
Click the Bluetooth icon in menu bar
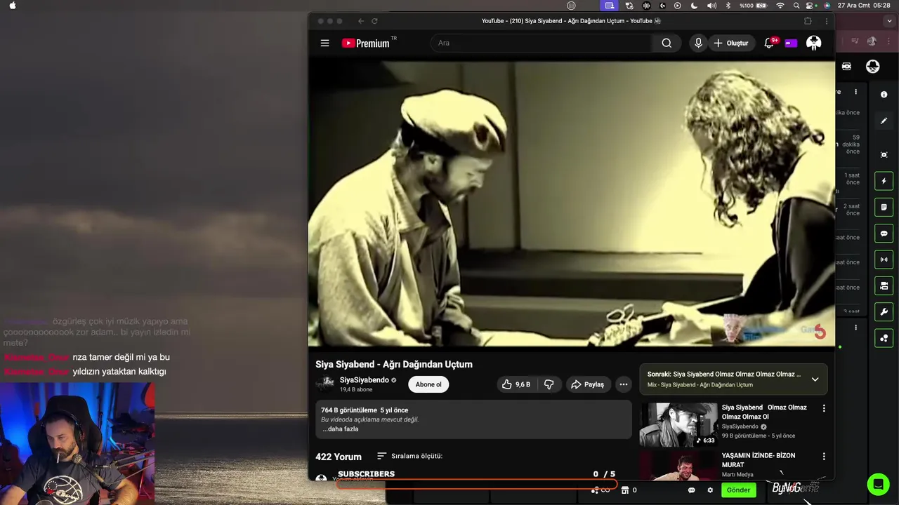[728, 6]
